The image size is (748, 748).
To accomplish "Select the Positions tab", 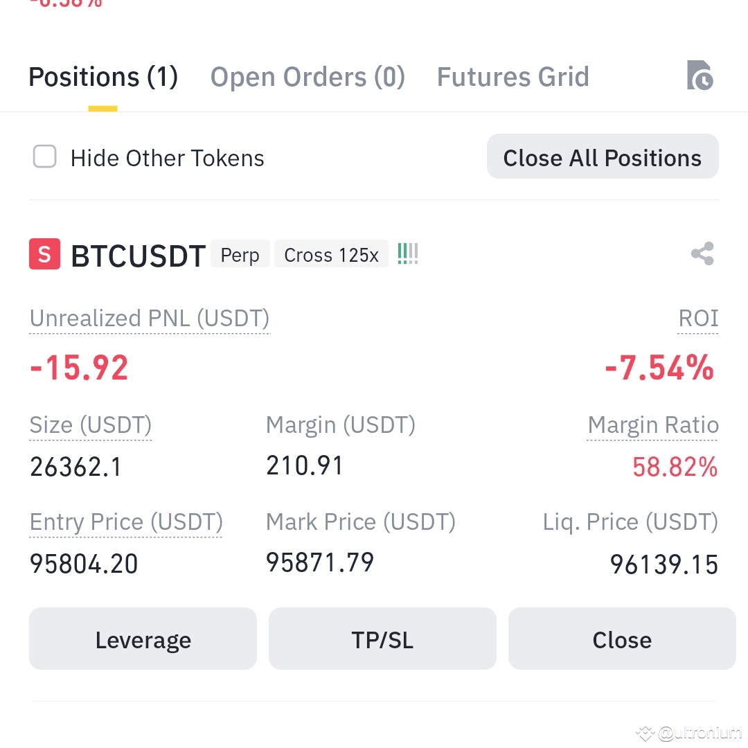I will [x=103, y=76].
